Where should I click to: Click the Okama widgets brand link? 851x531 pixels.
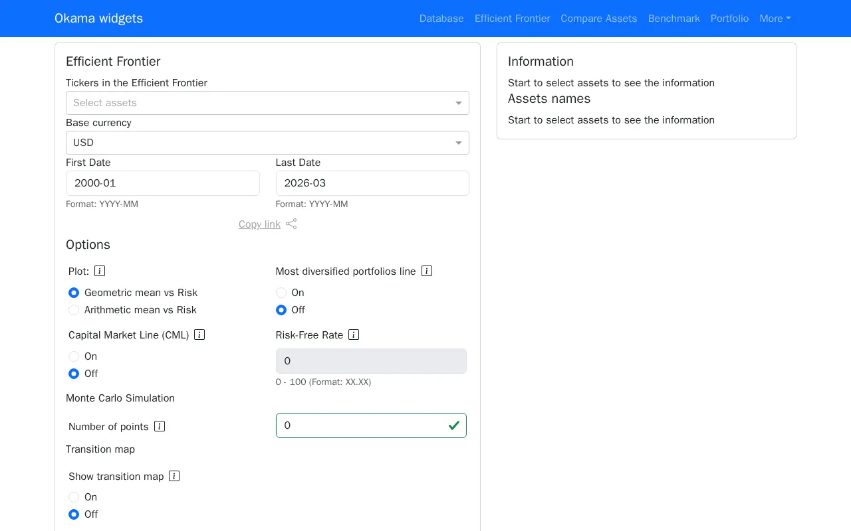(98, 19)
